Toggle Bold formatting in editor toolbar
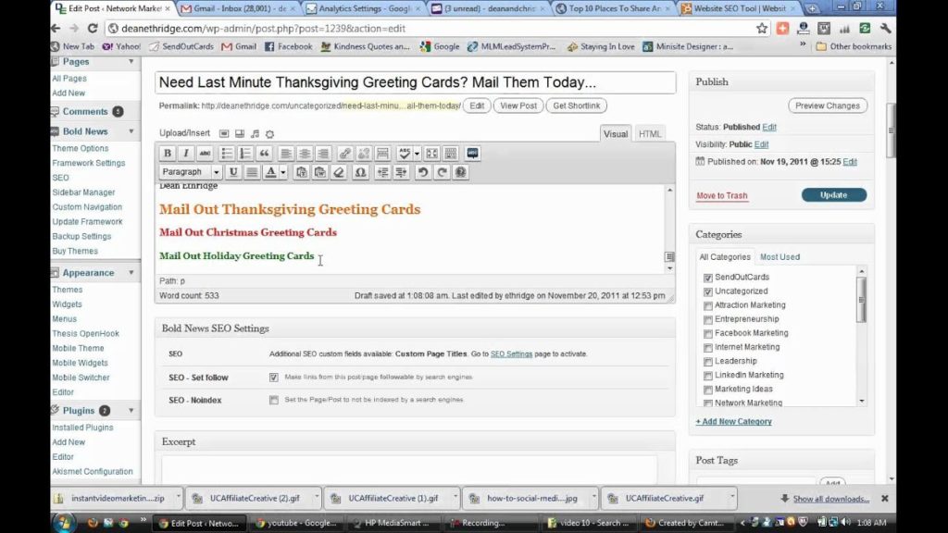The height and width of the screenshot is (533, 948). [x=168, y=154]
